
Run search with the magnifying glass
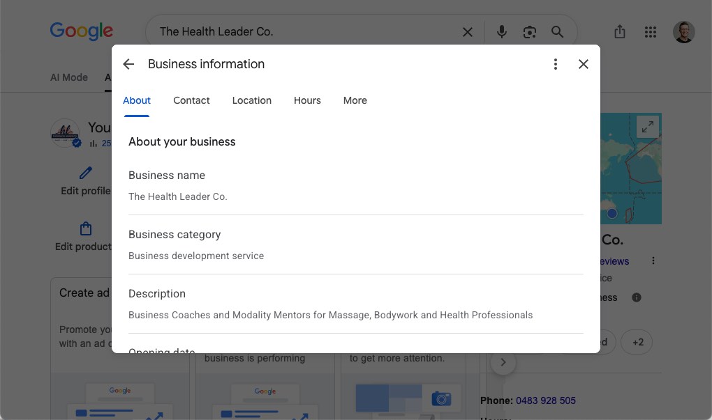[557, 32]
